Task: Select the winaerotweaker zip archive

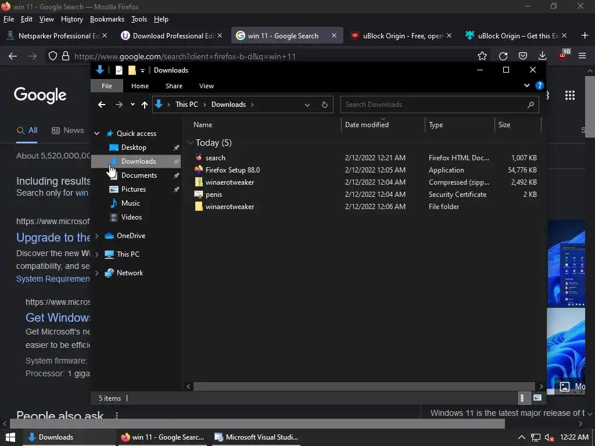Action: pos(230,182)
